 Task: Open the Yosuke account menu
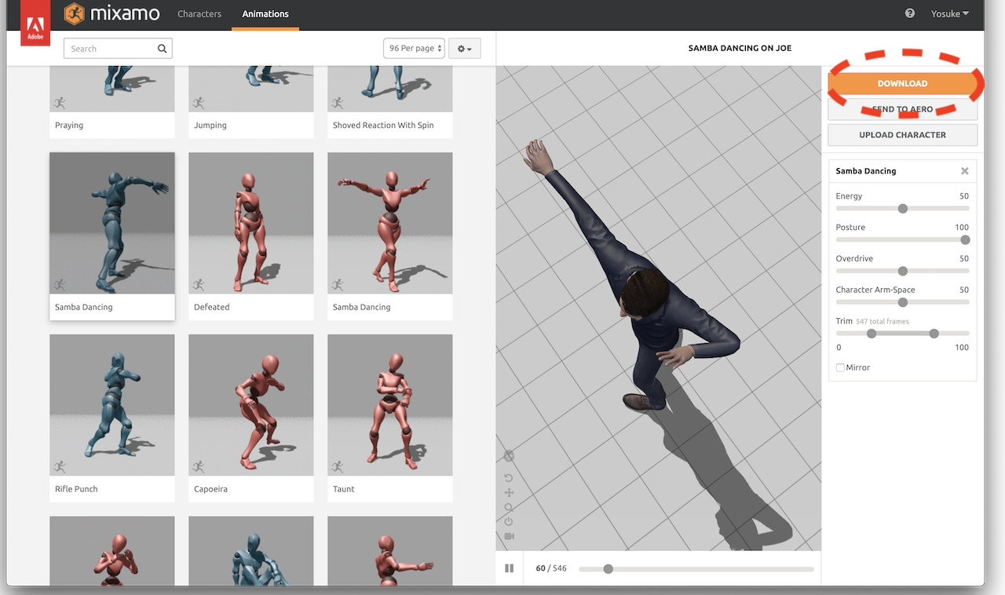[950, 13]
